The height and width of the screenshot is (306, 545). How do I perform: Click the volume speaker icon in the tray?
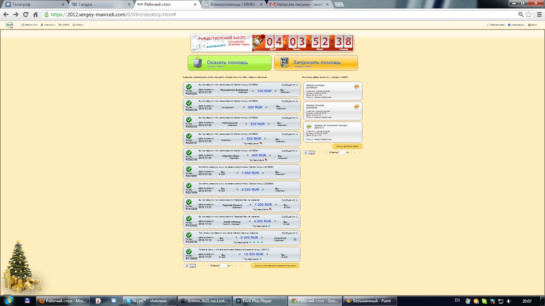point(509,301)
